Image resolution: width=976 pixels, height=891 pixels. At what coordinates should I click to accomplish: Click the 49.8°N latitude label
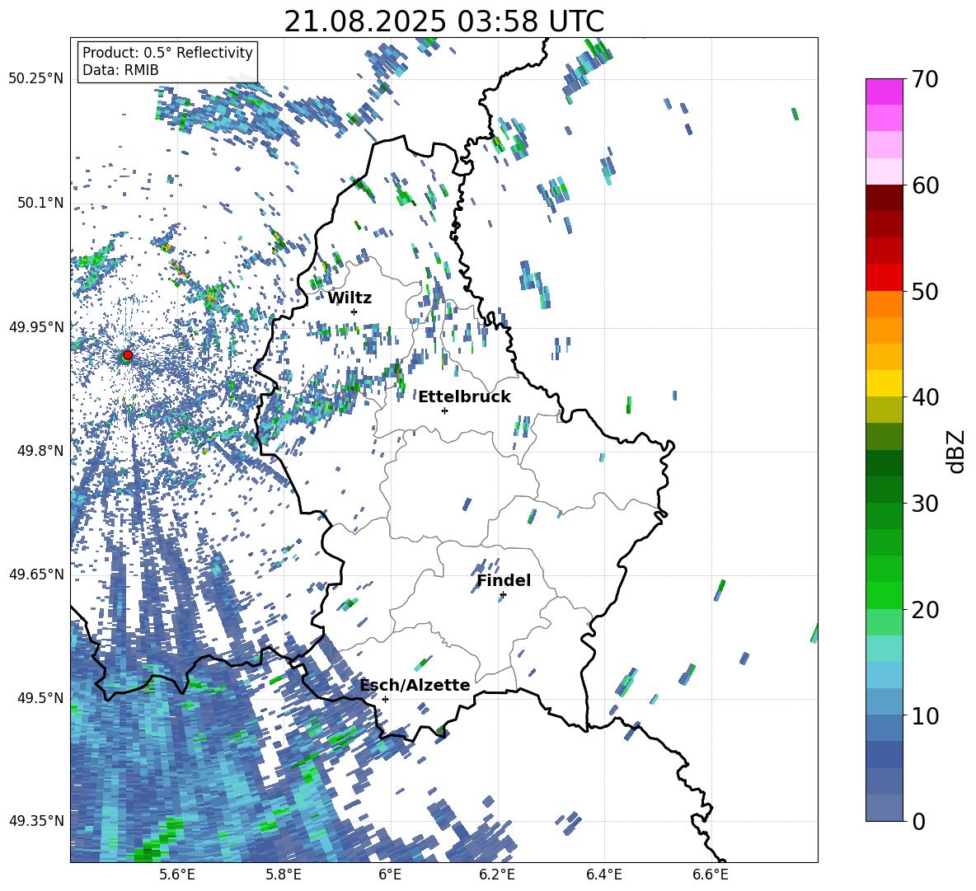[40, 451]
